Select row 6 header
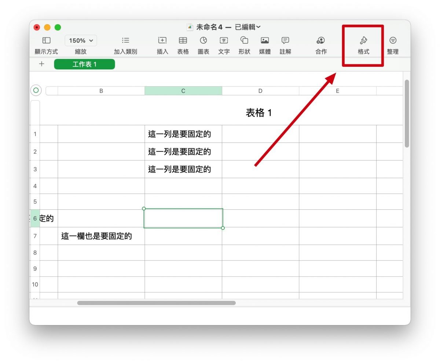This screenshot has width=440, height=364. 35,218
